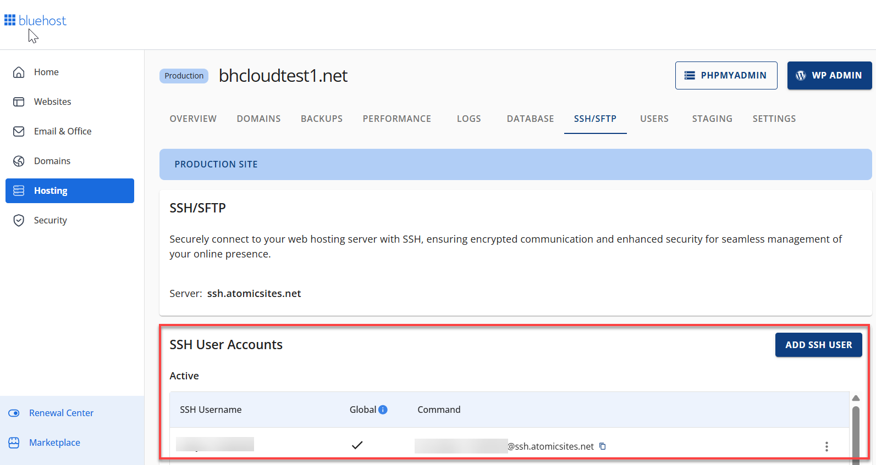This screenshot has width=876, height=465.
Task: Select Hosting in the sidebar
Action: 70,191
